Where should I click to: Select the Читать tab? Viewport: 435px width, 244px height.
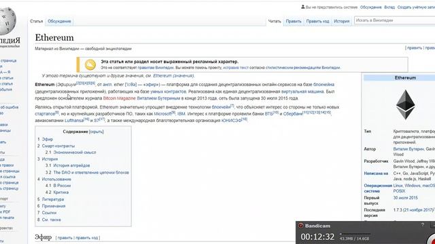pyautogui.click(x=275, y=21)
